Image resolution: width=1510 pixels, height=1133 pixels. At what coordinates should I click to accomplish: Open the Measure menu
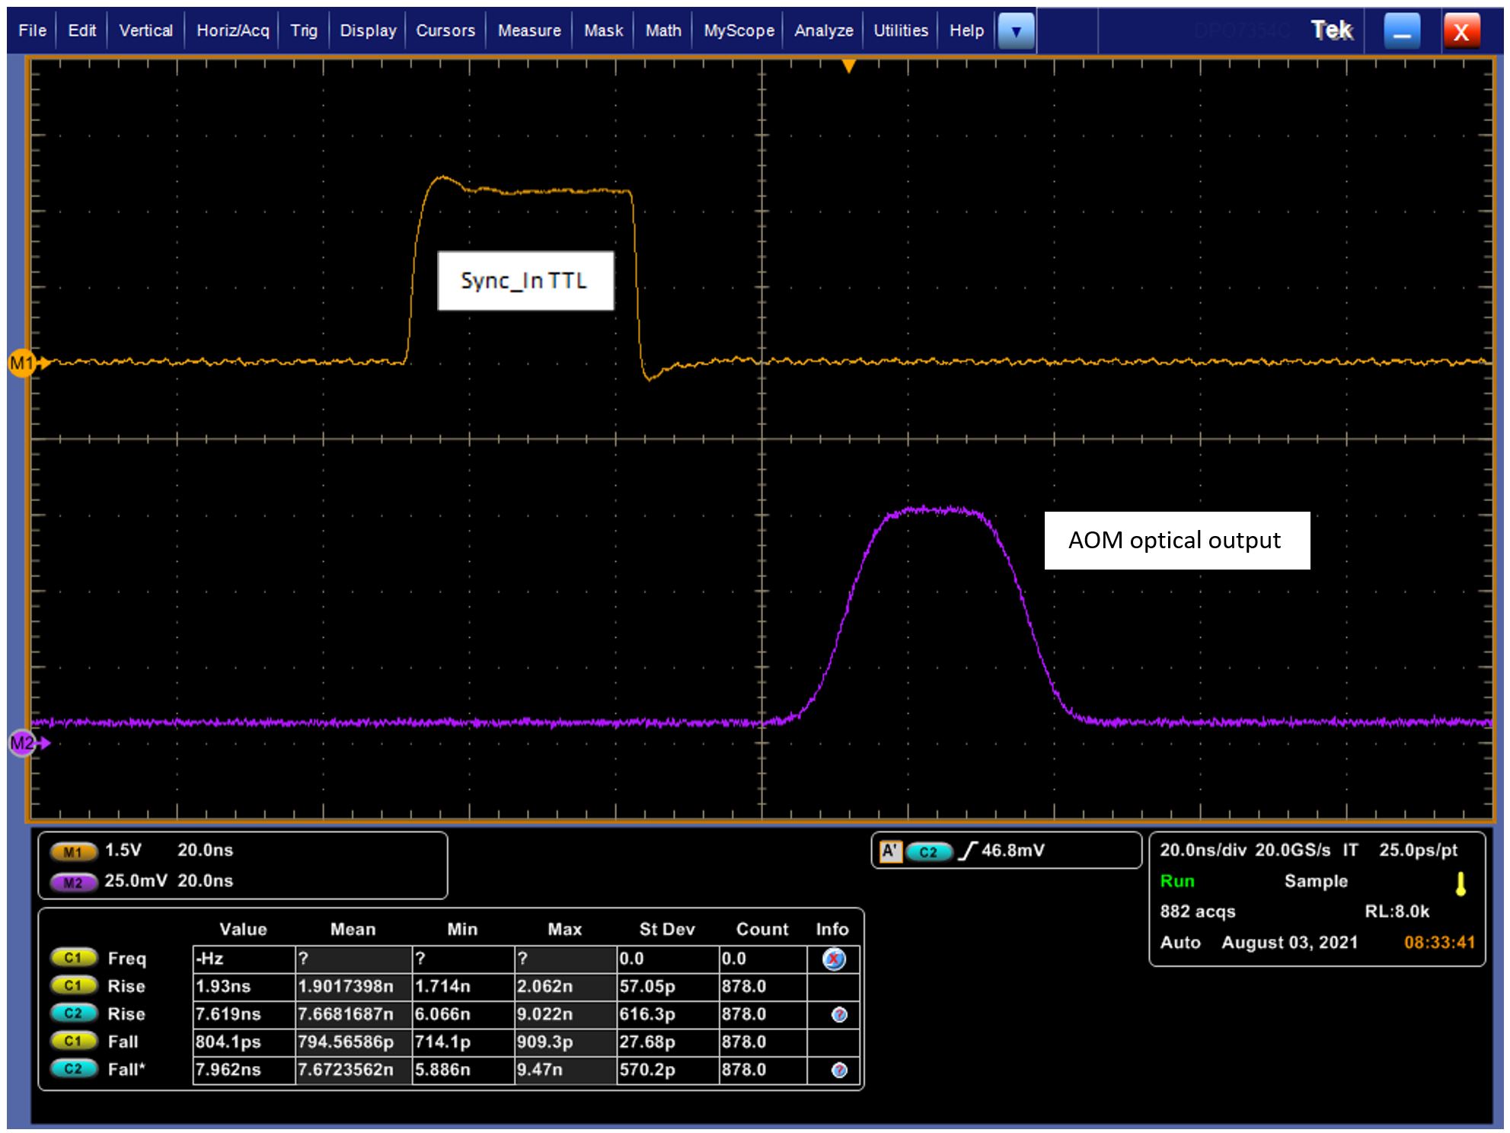click(x=528, y=30)
